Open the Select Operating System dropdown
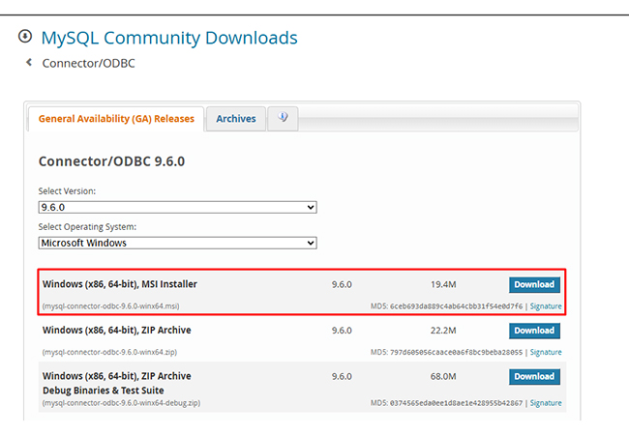This screenshot has width=629, height=435. [178, 244]
